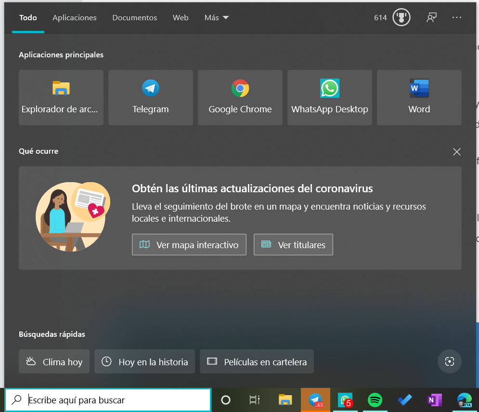Click the search magnifier icon

(x=17, y=400)
